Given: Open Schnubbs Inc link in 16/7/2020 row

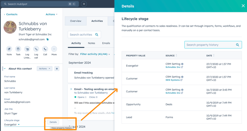Looking at the screenshot, I should pyautogui.click(x=174, y=93).
